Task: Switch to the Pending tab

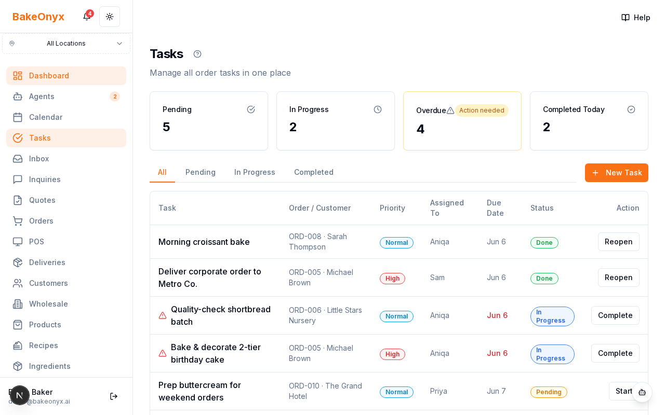Action: pos(201,172)
